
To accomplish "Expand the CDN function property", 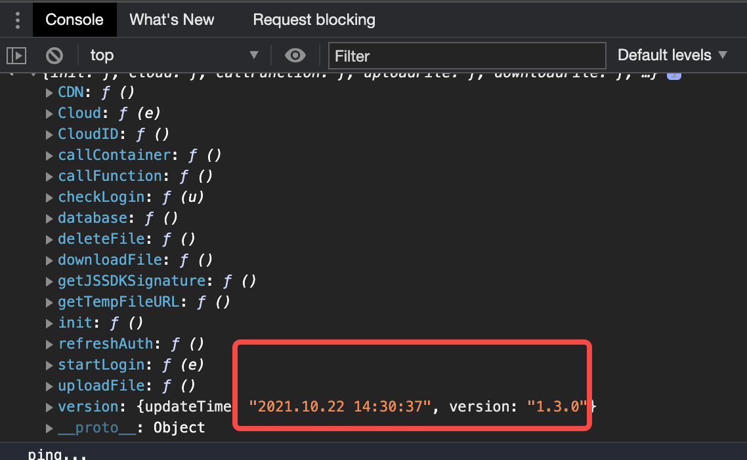I will (50, 92).
